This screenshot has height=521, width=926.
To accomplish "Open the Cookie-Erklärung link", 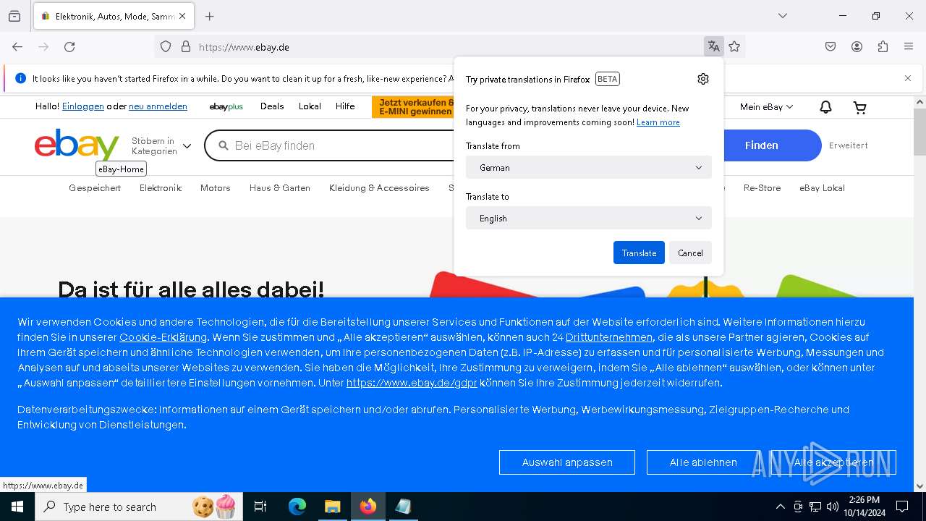I will [x=163, y=337].
